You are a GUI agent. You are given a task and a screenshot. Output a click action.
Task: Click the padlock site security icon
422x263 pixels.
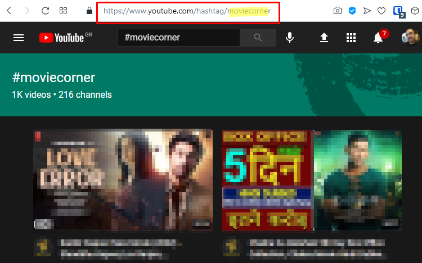coord(89,11)
